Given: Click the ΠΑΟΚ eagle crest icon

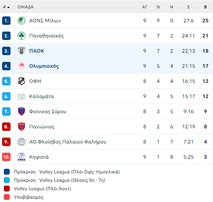Looking at the screenshot, I should tap(22, 51).
